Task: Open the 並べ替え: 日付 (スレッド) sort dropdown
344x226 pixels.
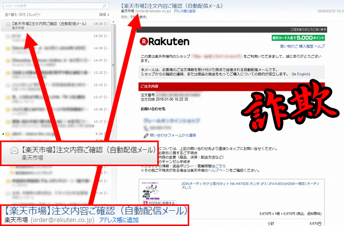Action: (x=23, y=15)
